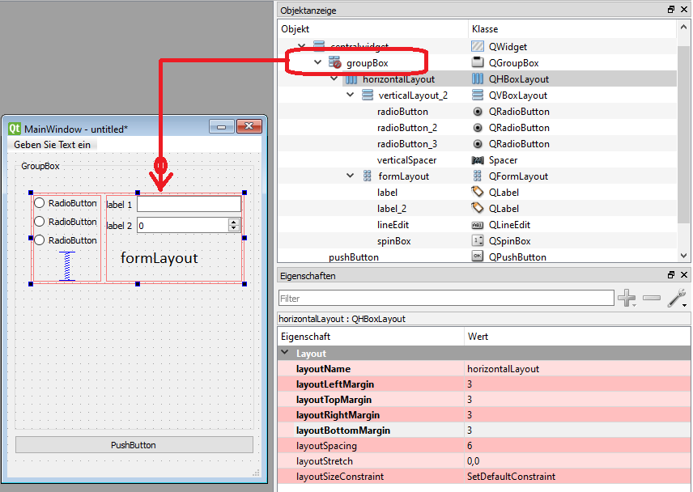Click the PushButton on the form

[134, 445]
